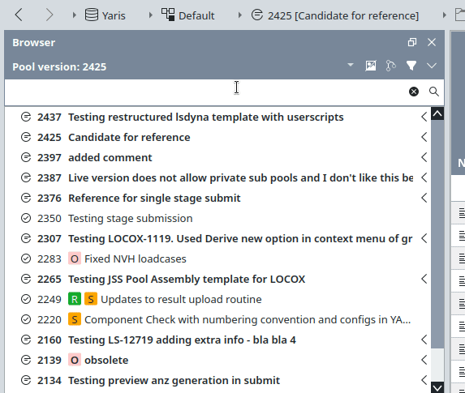This screenshot has width=465, height=393.
Task: Expand the chevron next to the filter icon
Action: coord(432,66)
